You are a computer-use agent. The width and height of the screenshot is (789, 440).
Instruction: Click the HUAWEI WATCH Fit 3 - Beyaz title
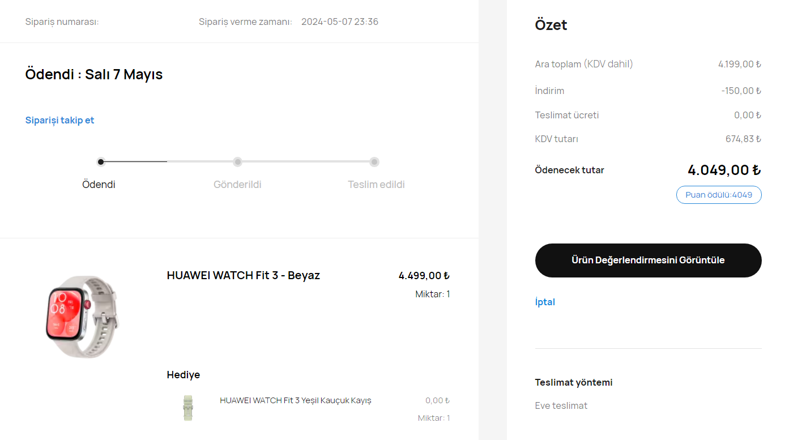pos(244,275)
